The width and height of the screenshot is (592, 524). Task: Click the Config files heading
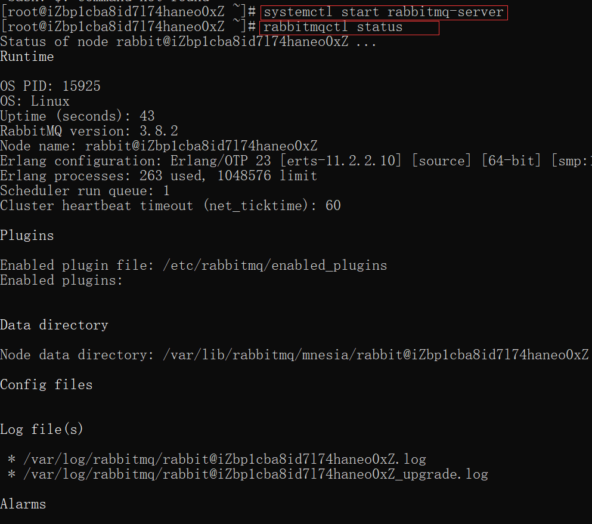tap(47, 385)
